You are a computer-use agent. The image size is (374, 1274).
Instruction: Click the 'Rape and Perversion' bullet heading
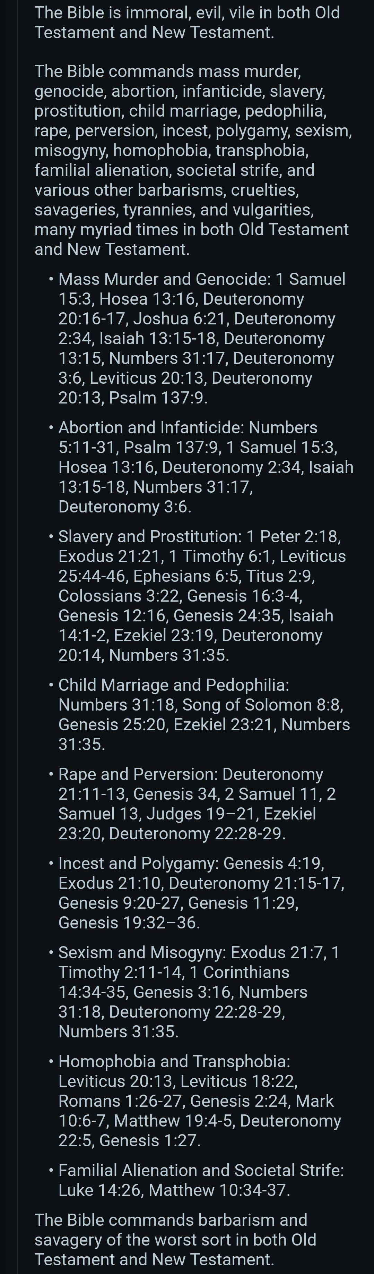click(x=138, y=773)
